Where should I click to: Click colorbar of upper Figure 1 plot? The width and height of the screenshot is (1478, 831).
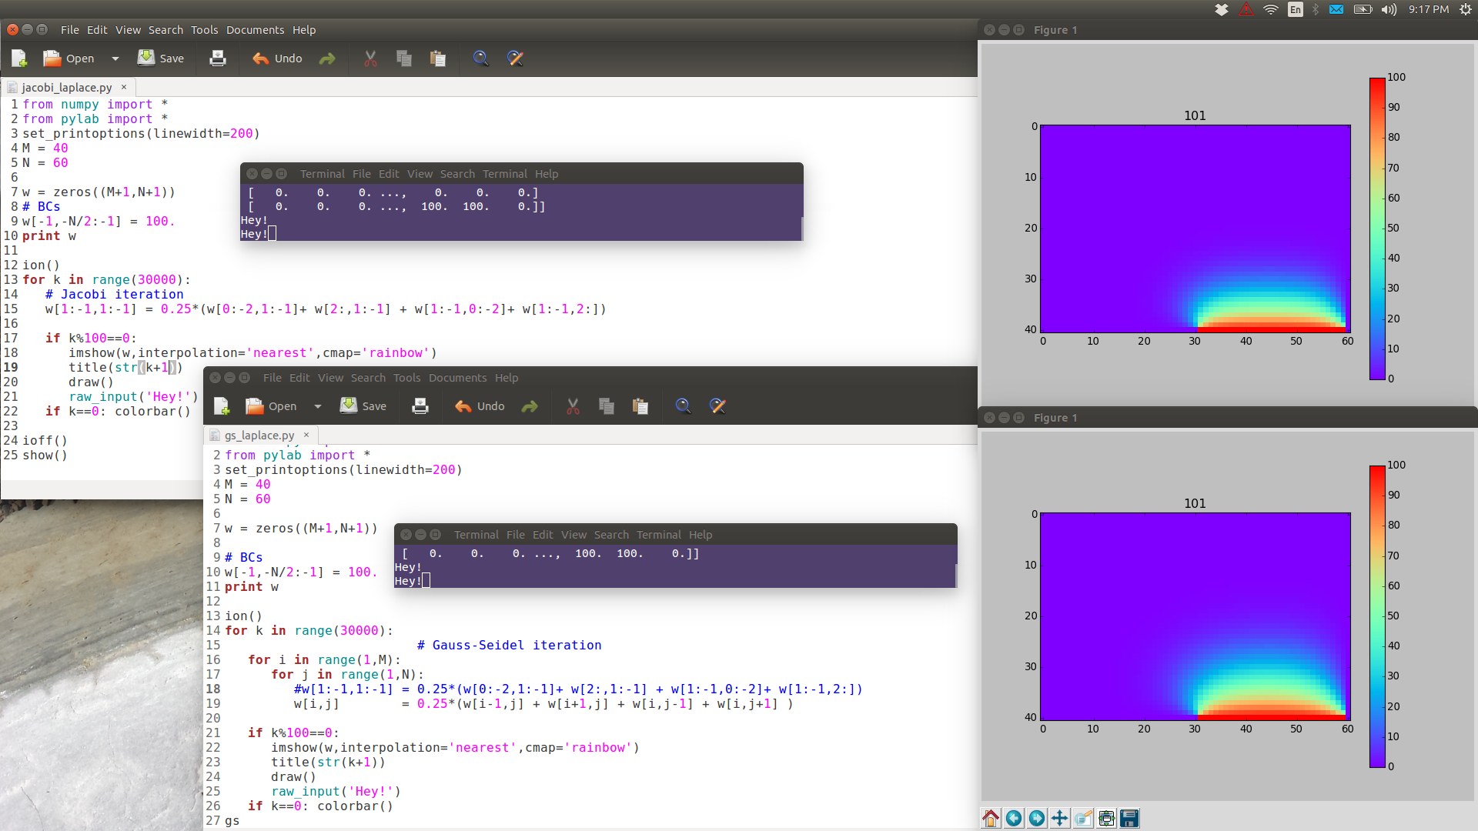(1377, 229)
